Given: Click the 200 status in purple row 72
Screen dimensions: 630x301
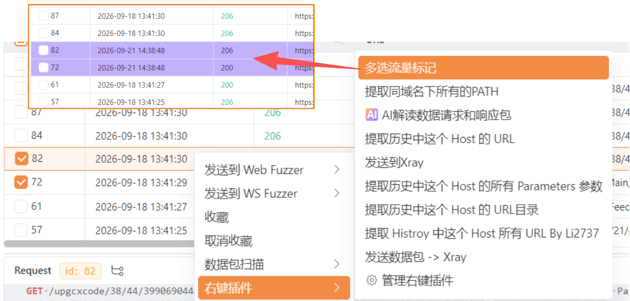Looking at the screenshot, I should (227, 68).
